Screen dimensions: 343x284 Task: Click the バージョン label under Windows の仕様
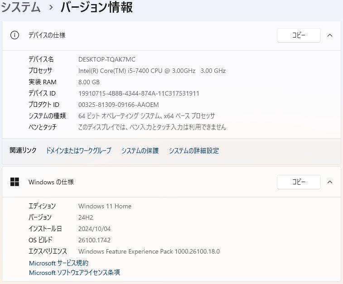[x=40, y=217]
